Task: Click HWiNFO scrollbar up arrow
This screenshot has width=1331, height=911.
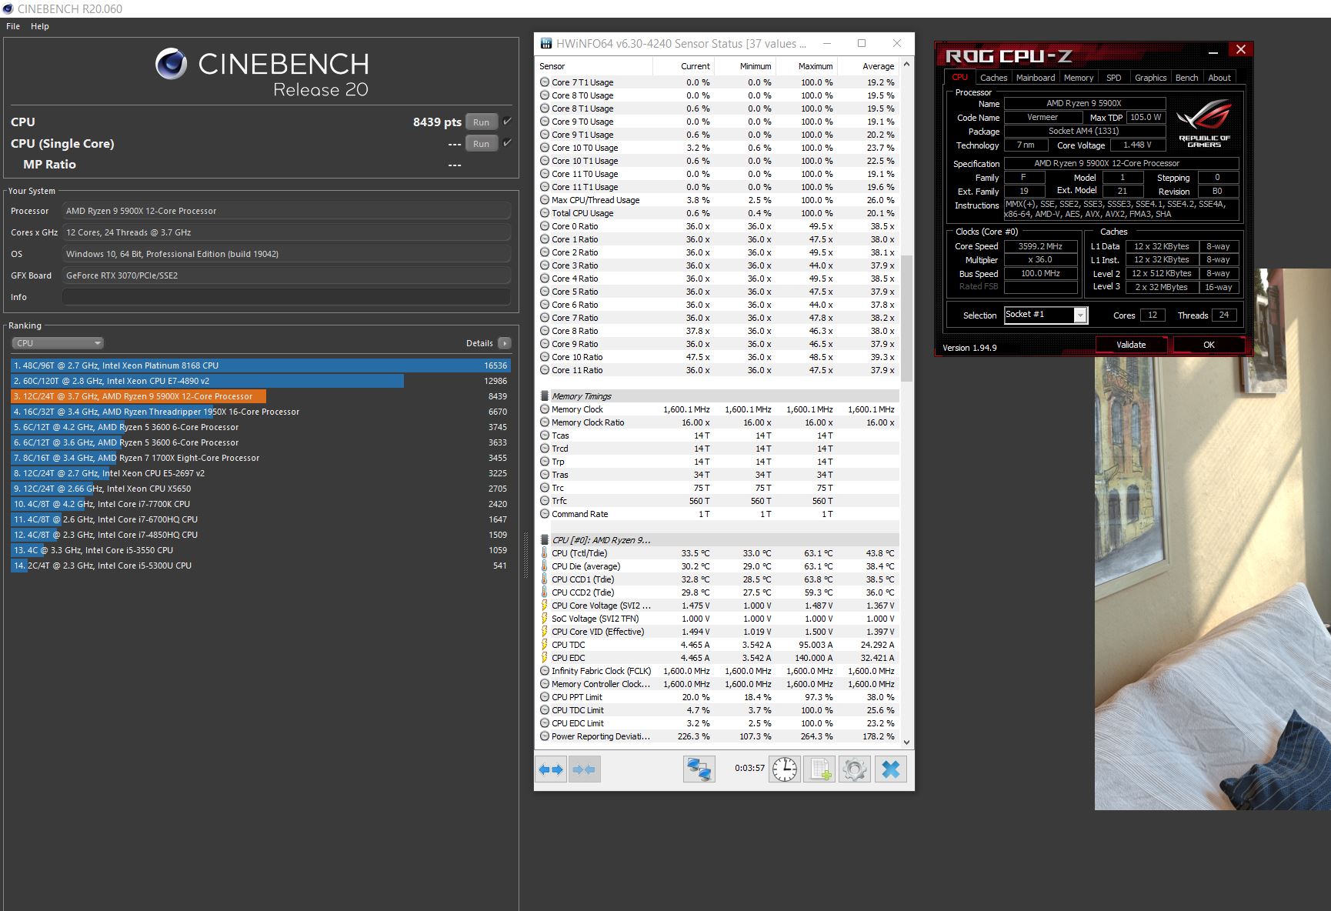Action: (x=906, y=65)
